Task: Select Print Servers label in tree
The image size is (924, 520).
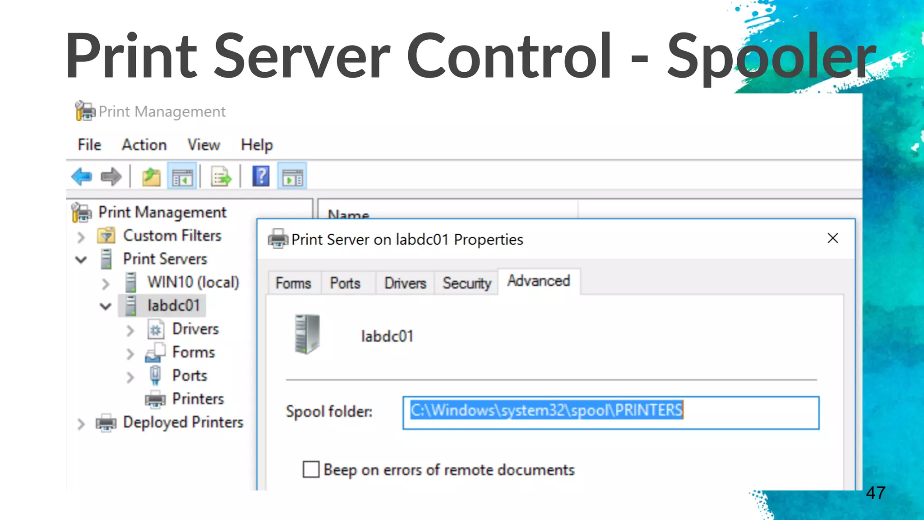Action: 165,259
